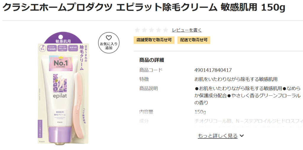Click the 商品コード label

[151, 70]
